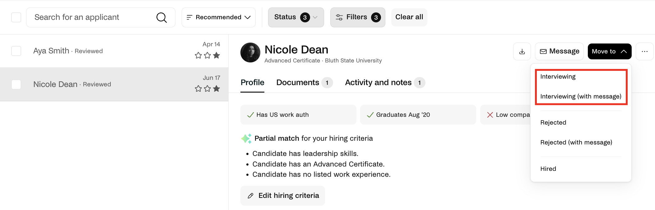The height and width of the screenshot is (210, 655).
Task: Open the more options ellipsis menu
Action: click(x=644, y=52)
